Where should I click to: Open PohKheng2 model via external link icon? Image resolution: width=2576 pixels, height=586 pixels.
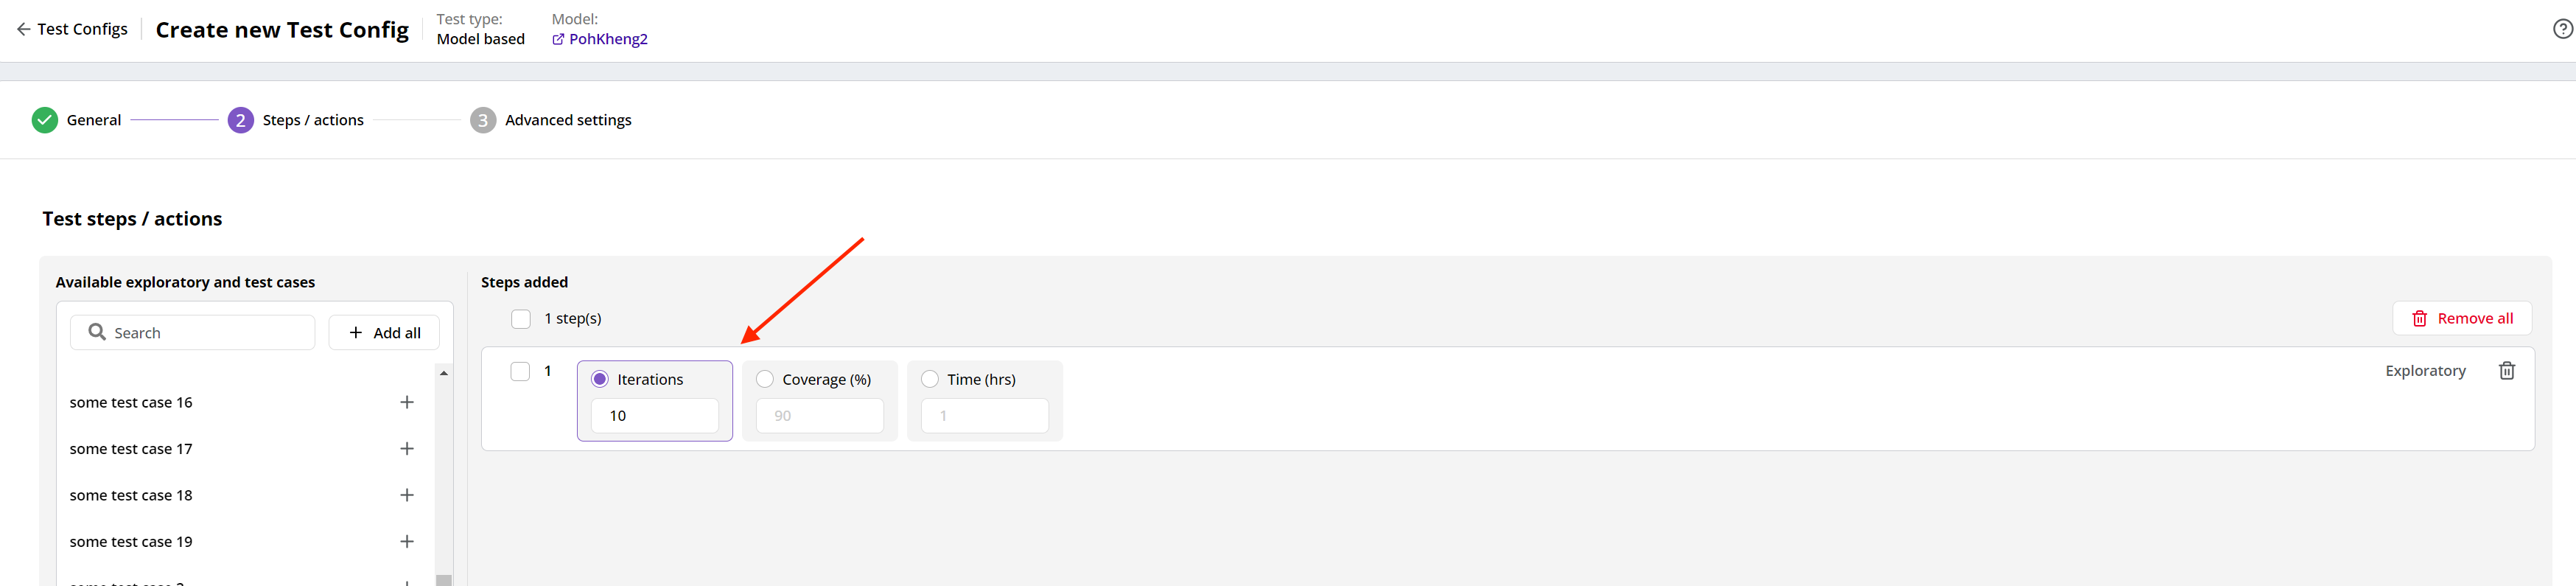click(x=559, y=39)
